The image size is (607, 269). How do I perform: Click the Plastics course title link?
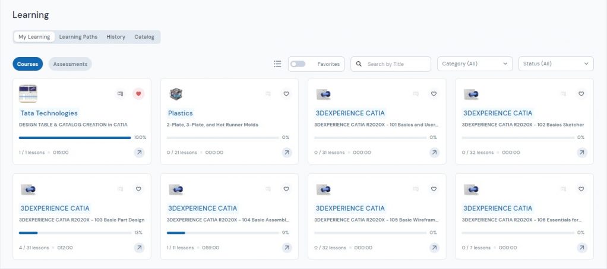coord(181,113)
